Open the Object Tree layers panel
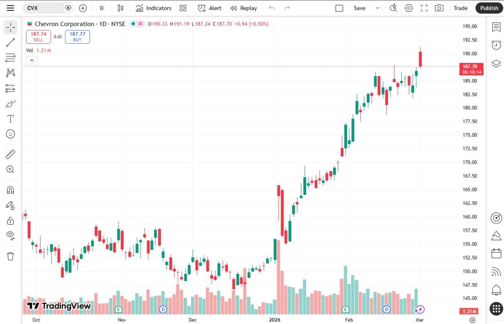Screen dimensions: 504x324 496,63
